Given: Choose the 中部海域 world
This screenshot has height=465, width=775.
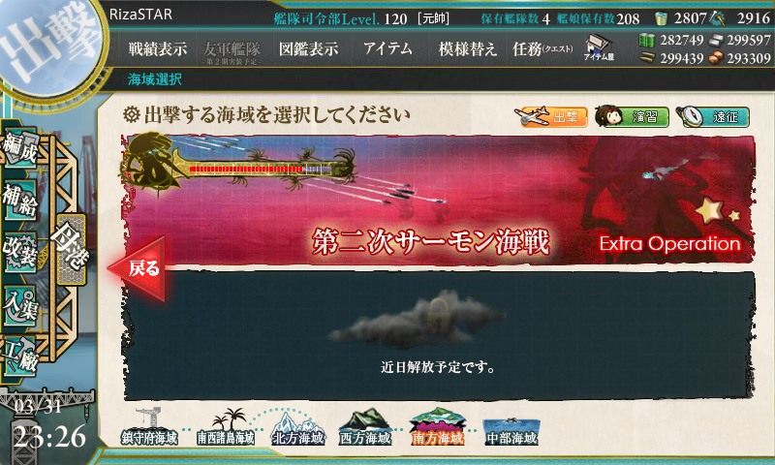Looking at the screenshot, I should click(511, 429).
